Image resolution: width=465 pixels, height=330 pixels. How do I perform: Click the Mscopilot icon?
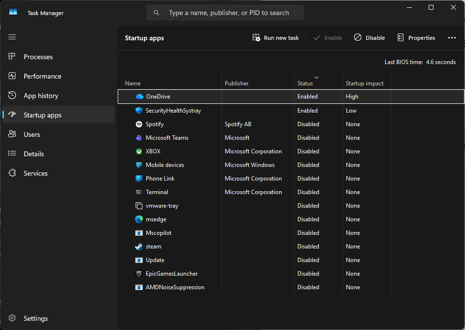point(139,233)
